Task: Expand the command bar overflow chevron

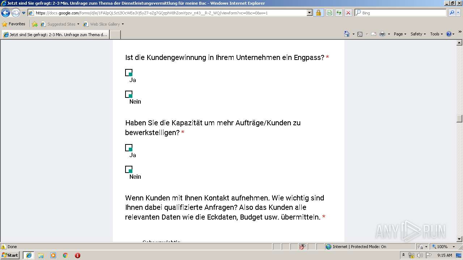Action: click(460, 32)
